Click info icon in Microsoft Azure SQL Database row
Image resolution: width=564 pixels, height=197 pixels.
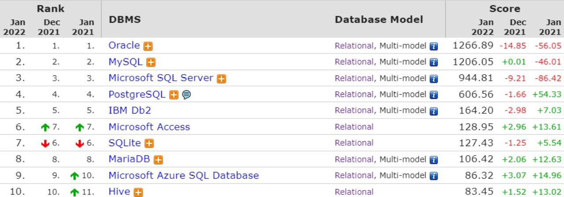[x=434, y=176]
